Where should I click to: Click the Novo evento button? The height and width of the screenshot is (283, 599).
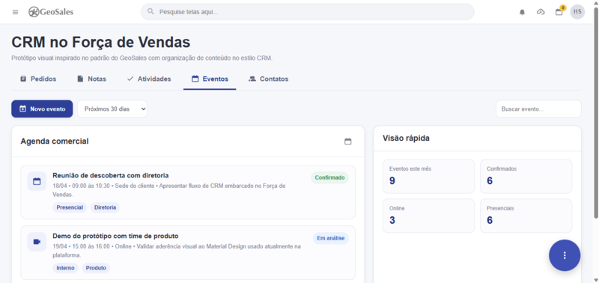[42, 109]
